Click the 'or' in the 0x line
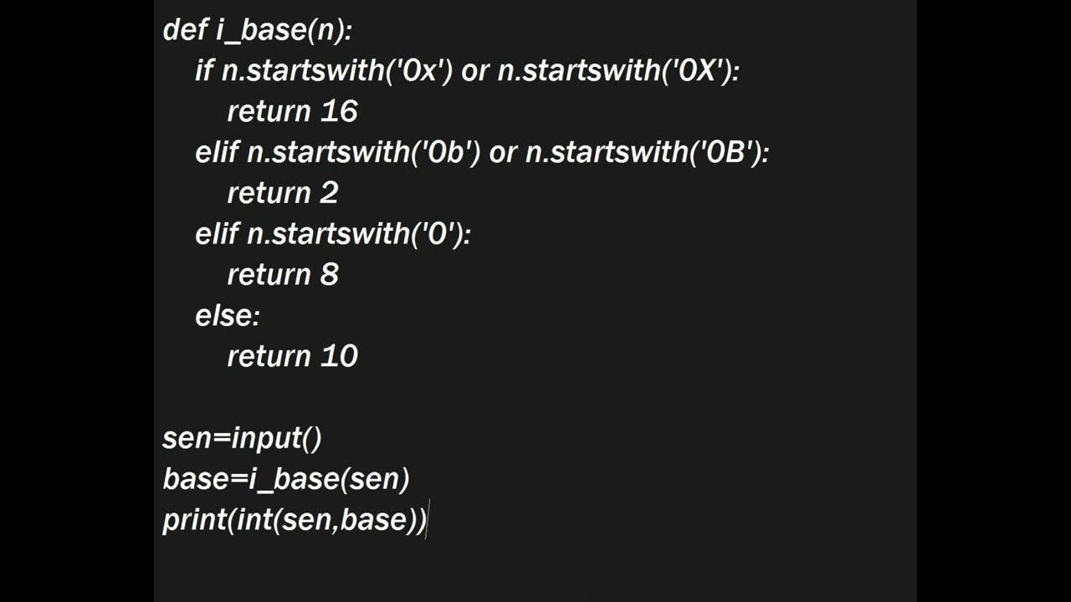Screen dimensions: 1071x602 click(474, 72)
